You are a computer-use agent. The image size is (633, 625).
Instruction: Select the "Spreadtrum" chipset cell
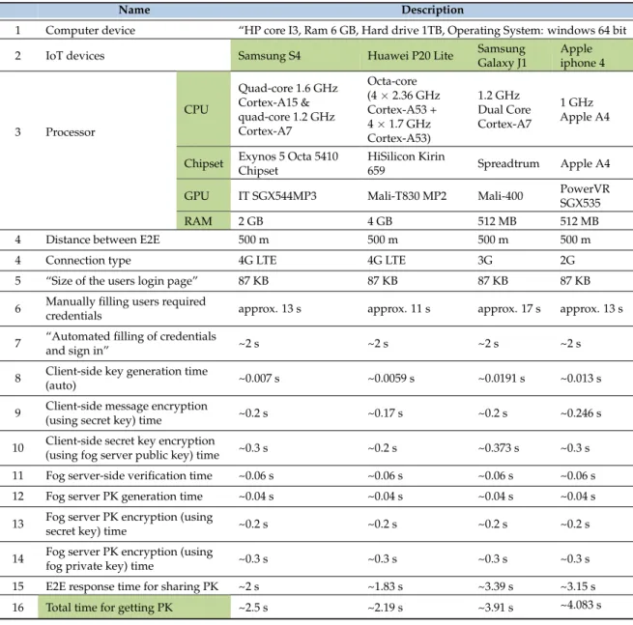click(x=508, y=163)
